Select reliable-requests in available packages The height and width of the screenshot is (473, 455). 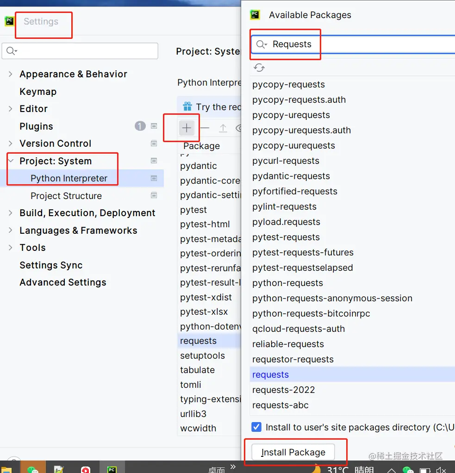[x=288, y=344]
